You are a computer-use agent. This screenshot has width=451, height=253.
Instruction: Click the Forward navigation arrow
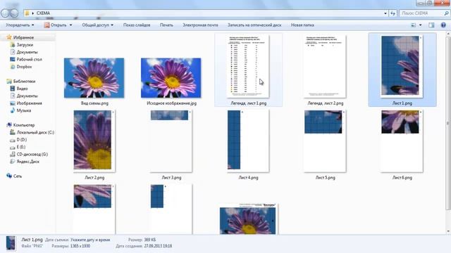click(x=14, y=13)
